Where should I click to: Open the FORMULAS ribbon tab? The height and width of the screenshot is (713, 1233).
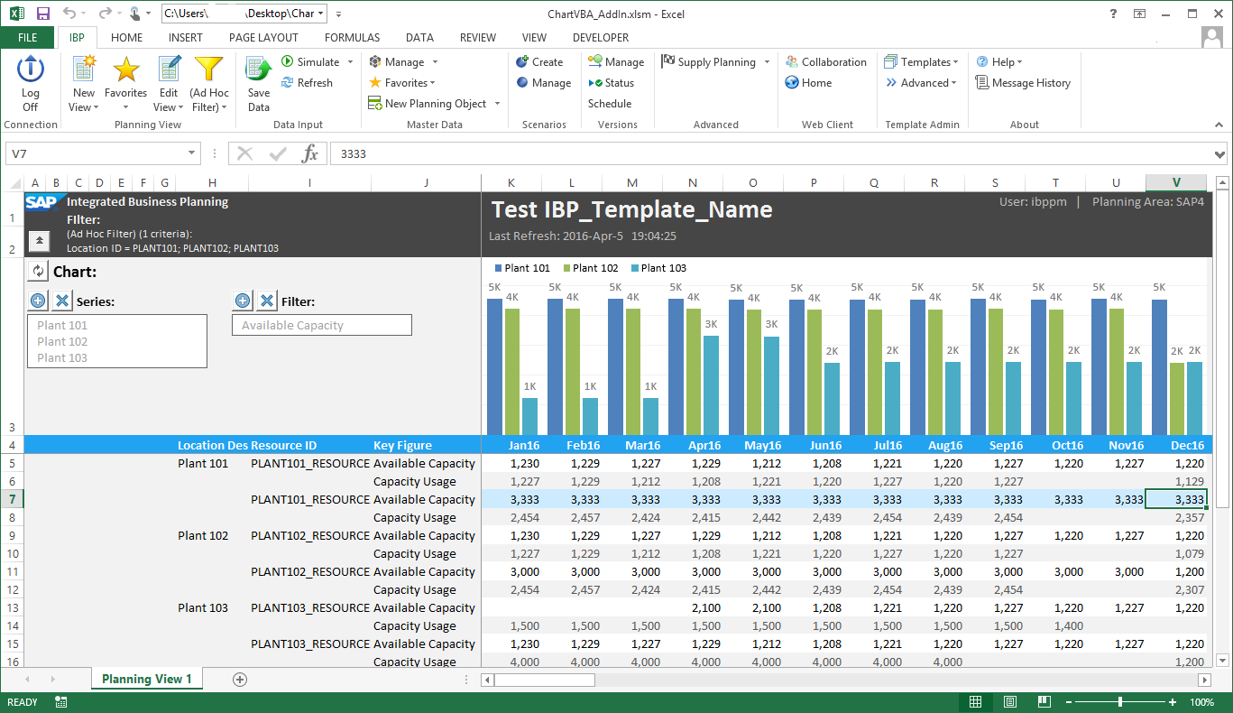coord(352,38)
